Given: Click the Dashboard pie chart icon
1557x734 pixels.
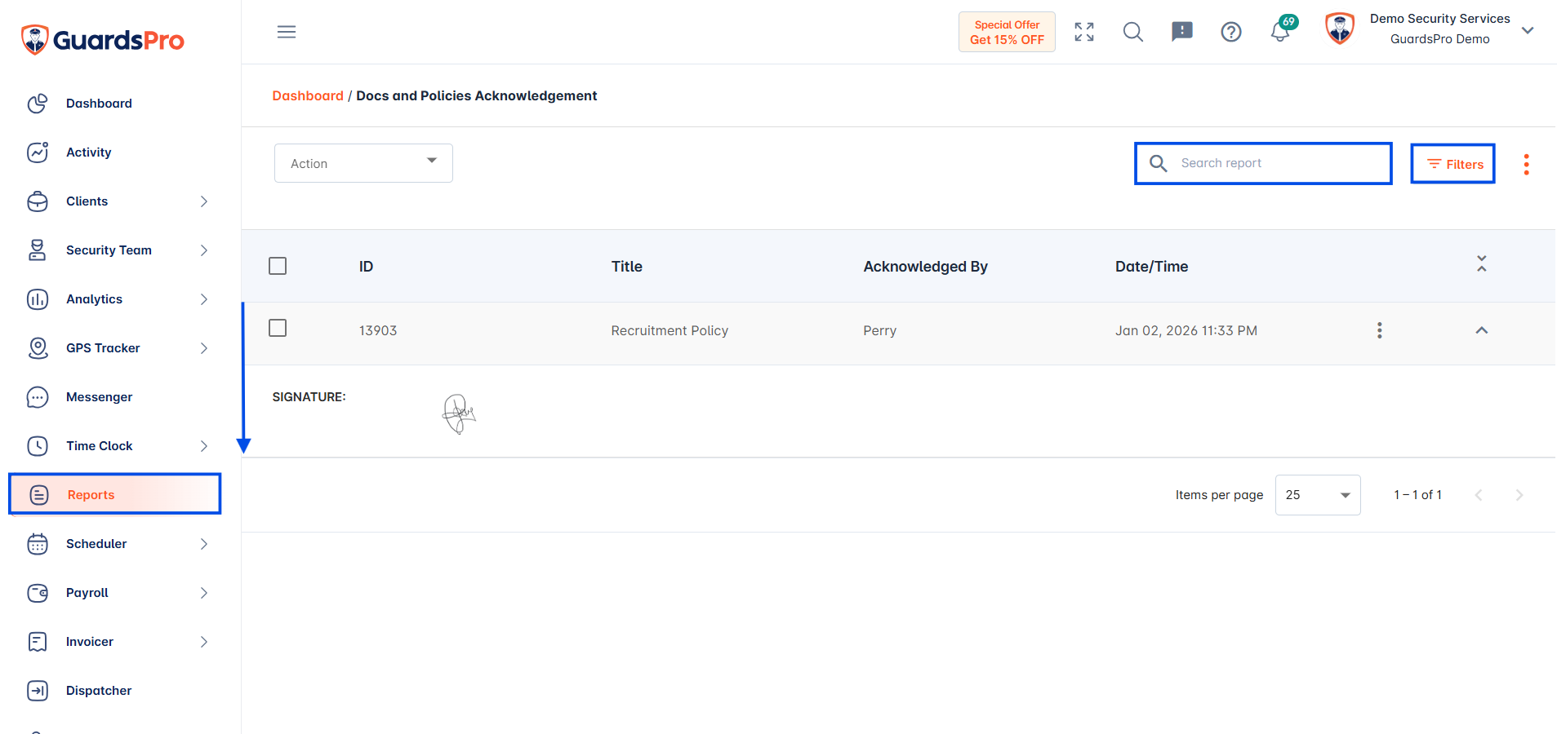Looking at the screenshot, I should point(38,104).
